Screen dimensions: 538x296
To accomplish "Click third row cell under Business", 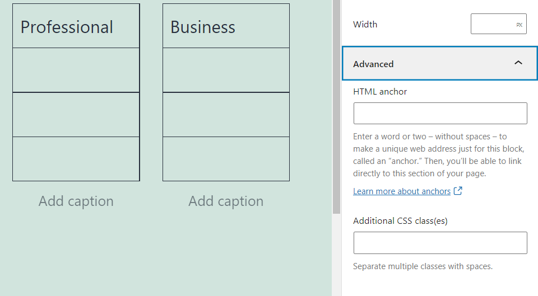I will pos(226,114).
